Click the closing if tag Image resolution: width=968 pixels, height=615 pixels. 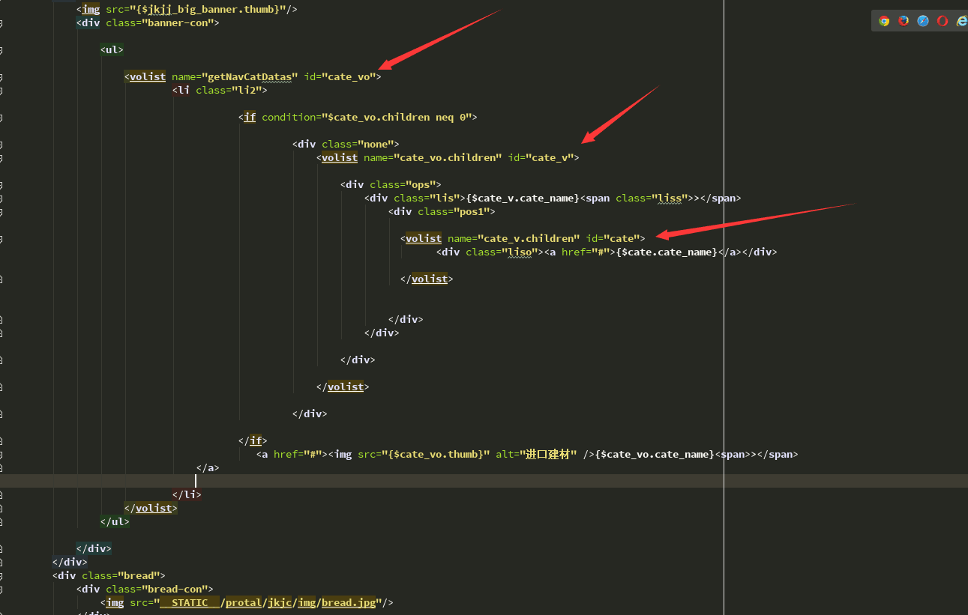pyautogui.click(x=253, y=440)
